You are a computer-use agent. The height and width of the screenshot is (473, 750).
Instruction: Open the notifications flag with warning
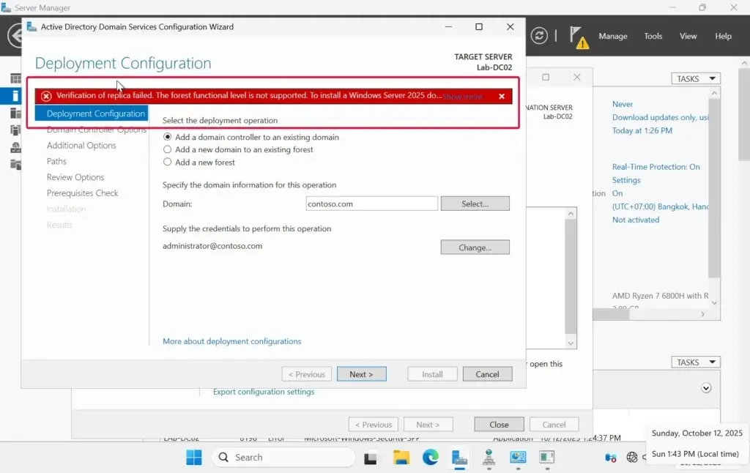point(579,37)
